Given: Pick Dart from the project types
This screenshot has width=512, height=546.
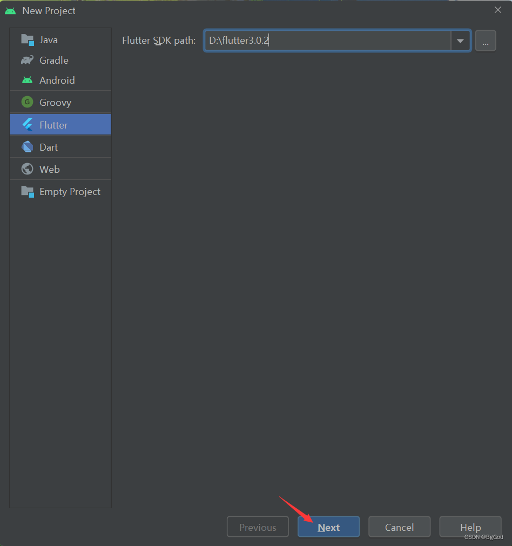Looking at the screenshot, I should [60, 147].
